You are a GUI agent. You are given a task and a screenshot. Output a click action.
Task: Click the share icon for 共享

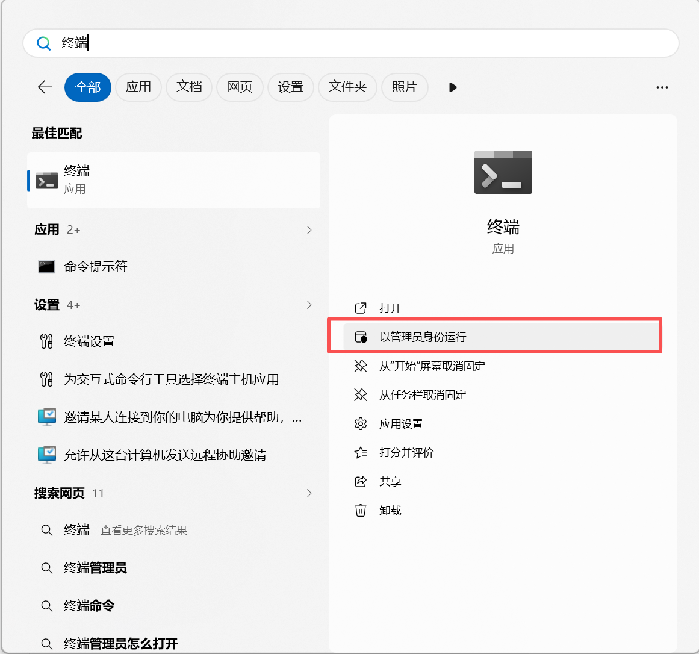pyautogui.click(x=361, y=482)
